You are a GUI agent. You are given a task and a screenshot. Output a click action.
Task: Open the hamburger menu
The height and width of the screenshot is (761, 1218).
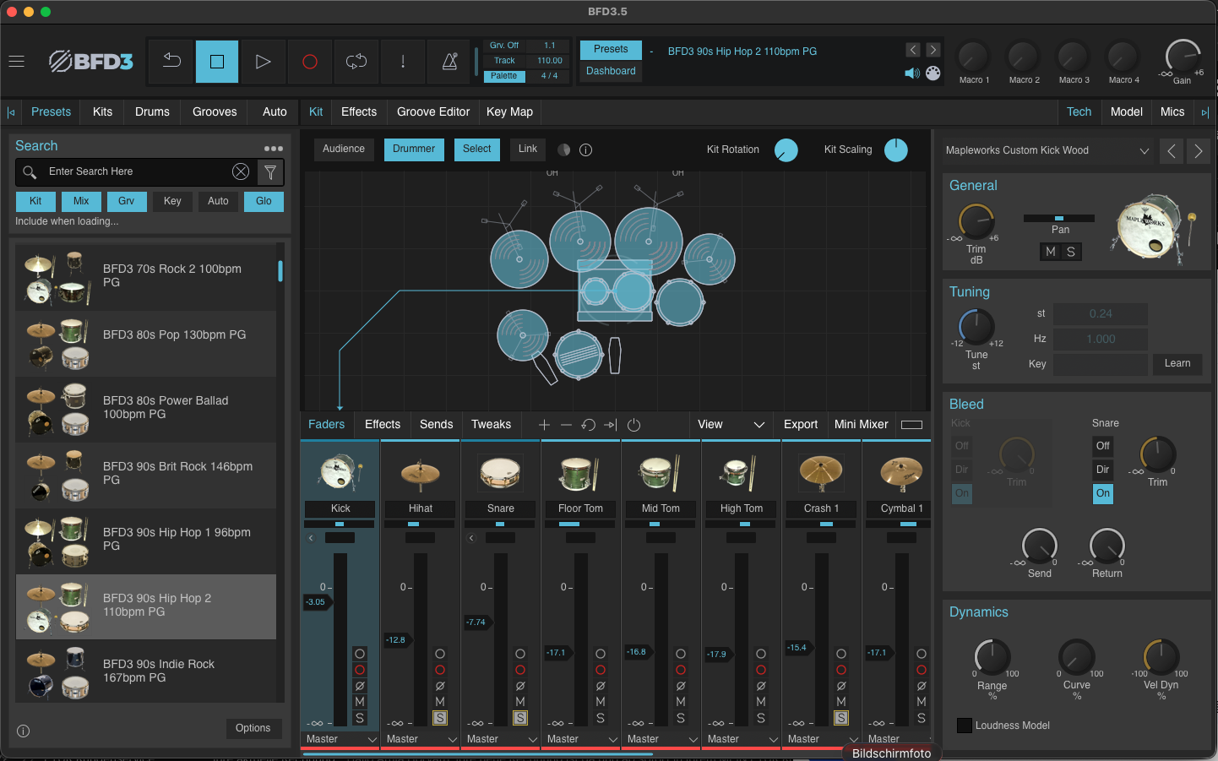tap(16, 62)
